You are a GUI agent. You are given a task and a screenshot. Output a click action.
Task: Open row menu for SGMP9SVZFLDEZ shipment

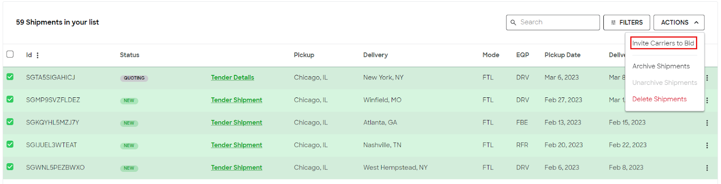pyautogui.click(x=707, y=101)
